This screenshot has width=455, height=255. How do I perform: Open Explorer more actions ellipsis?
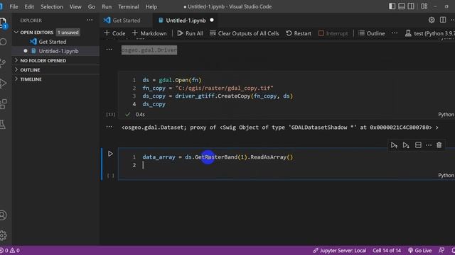(90, 20)
